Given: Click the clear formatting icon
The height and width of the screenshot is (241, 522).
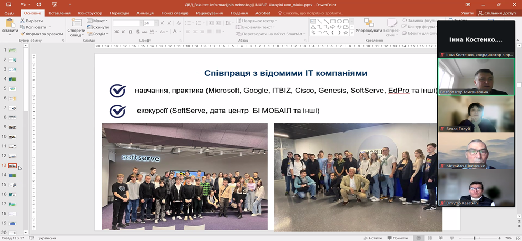Looking at the screenshot, I should point(179,23).
